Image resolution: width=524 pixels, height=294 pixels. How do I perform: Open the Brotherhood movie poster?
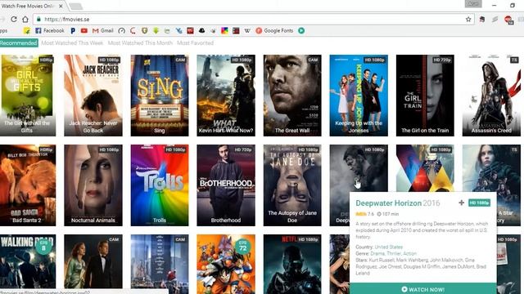point(226,185)
